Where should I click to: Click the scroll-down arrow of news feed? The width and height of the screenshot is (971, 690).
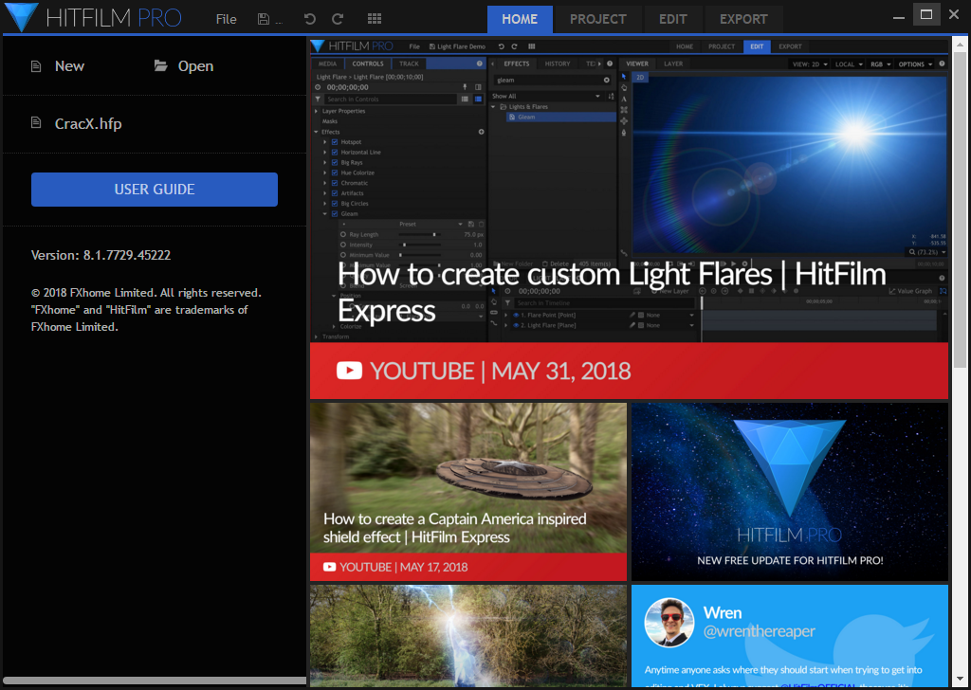tap(960, 681)
